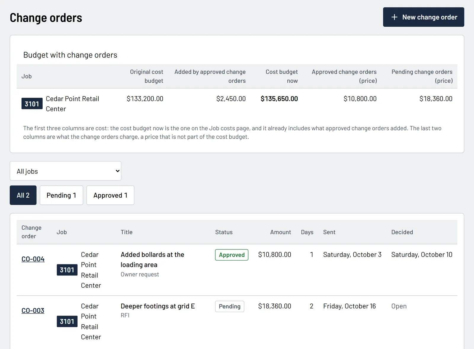Click the Title column header
Viewport: 474px width, 349px height.
(126, 232)
